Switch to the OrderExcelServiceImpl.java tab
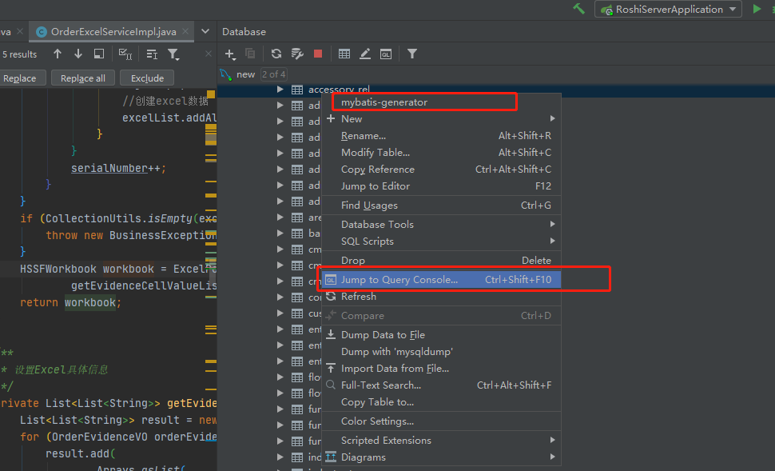The height and width of the screenshot is (471, 775). click(109, 32)
